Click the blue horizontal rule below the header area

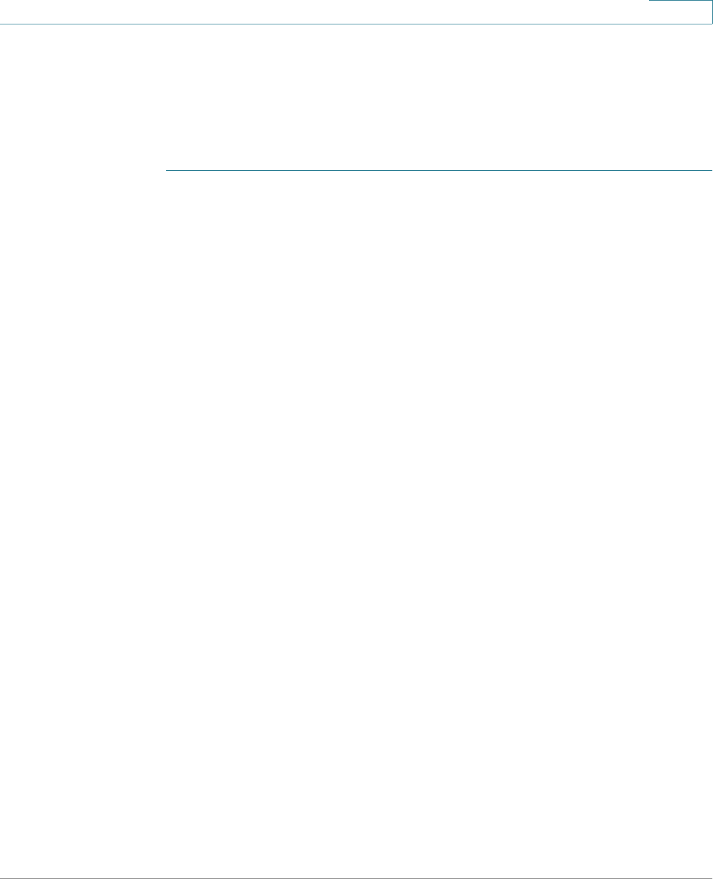[439, 171]
